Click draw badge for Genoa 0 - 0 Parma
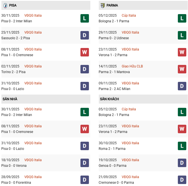Viewport: 188px width, 186px height. [x=182, y=163]
